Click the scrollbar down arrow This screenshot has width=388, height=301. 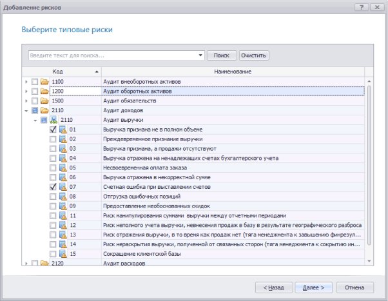point(369,261)
